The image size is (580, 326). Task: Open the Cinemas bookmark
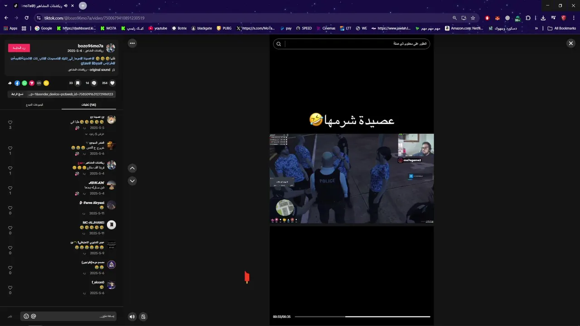[x=326, y=28]
